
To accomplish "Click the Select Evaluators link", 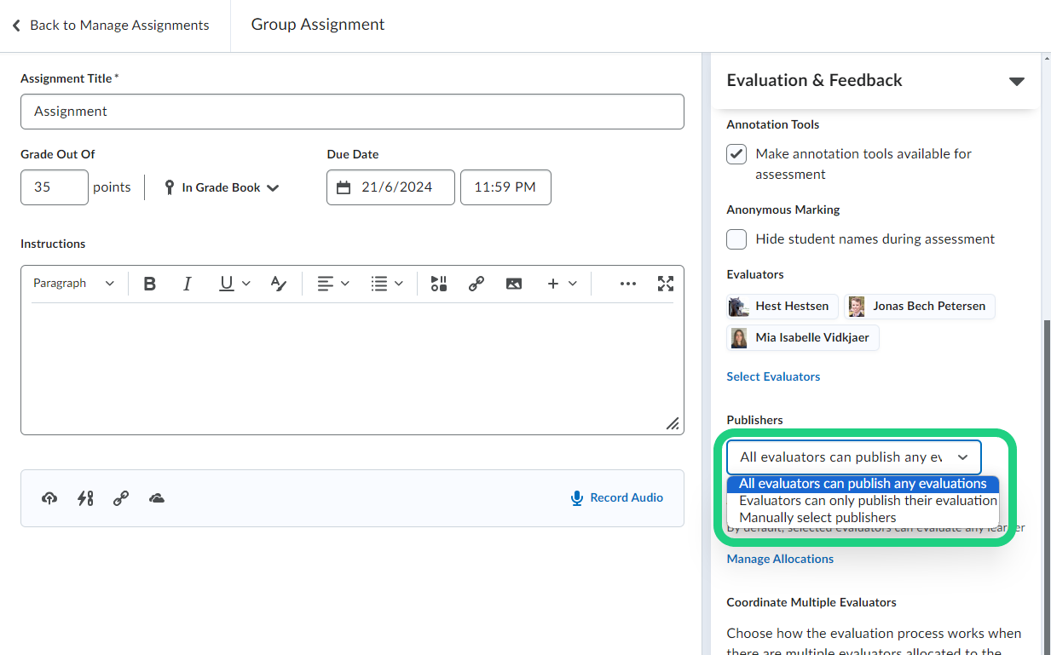I will coord(772,376).
